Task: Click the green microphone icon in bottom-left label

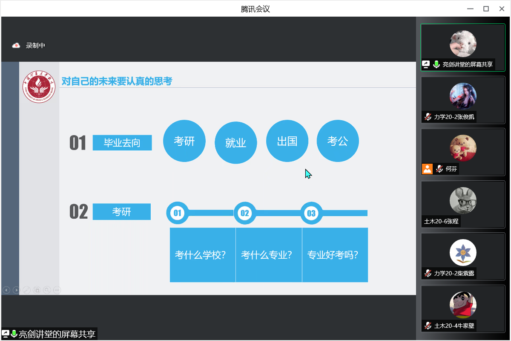Action: point(14,334)
